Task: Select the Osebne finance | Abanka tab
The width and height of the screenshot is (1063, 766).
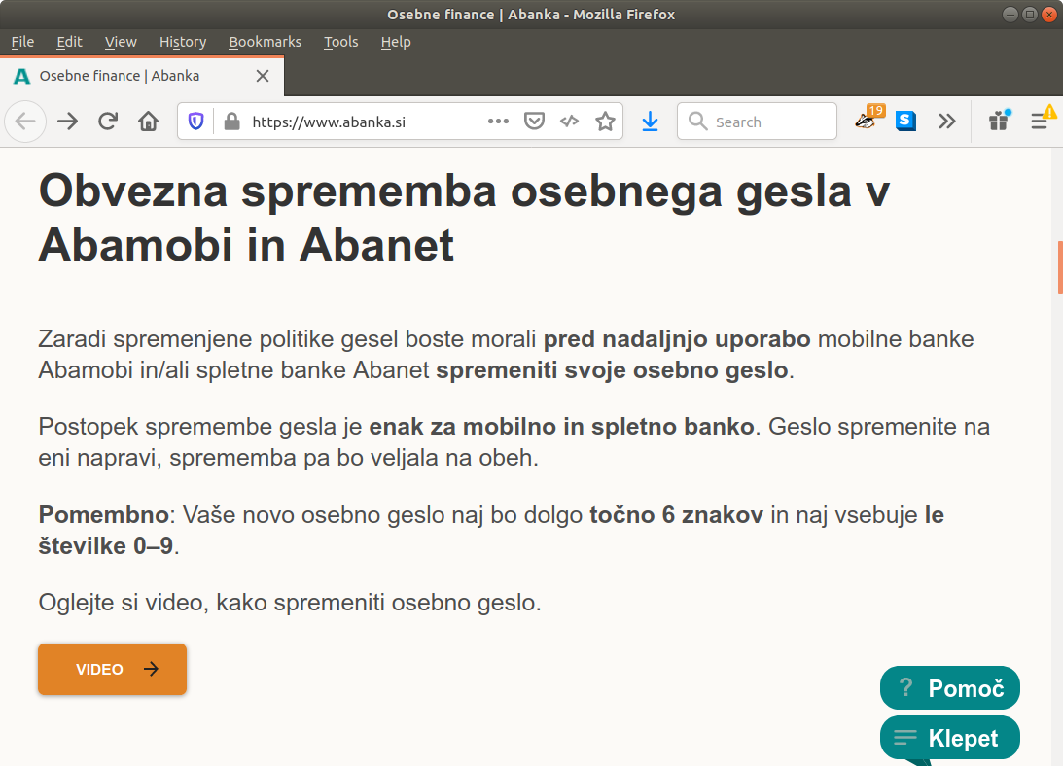Action: click(142, 76)
